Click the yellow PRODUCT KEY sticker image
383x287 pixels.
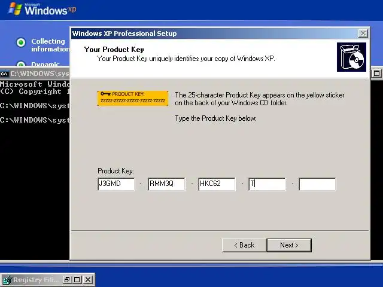(133, 98)
